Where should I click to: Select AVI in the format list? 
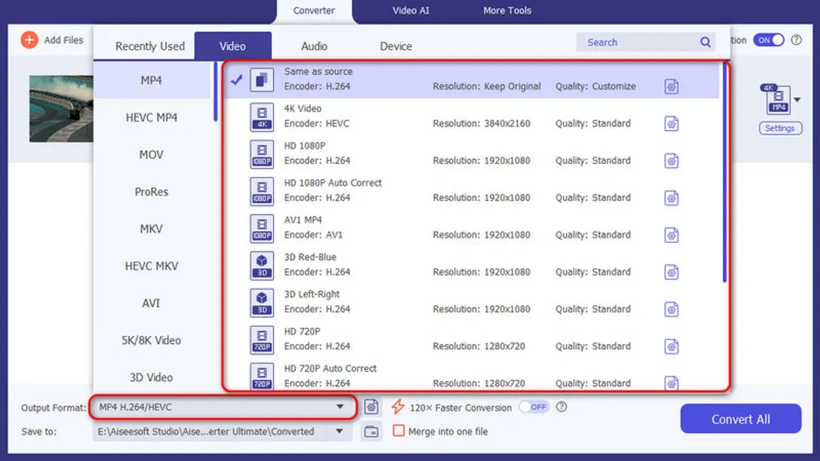152,303
